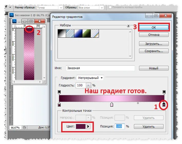Toggle Показать кольцо пробы checkbox
The image size is (182, 144).
click(x=110, y=7)
